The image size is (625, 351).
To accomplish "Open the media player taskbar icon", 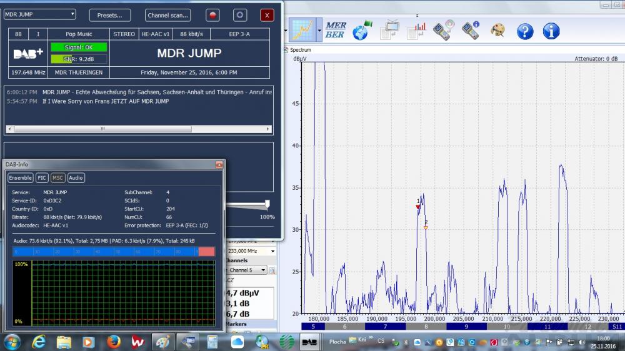I will (89, 342).
